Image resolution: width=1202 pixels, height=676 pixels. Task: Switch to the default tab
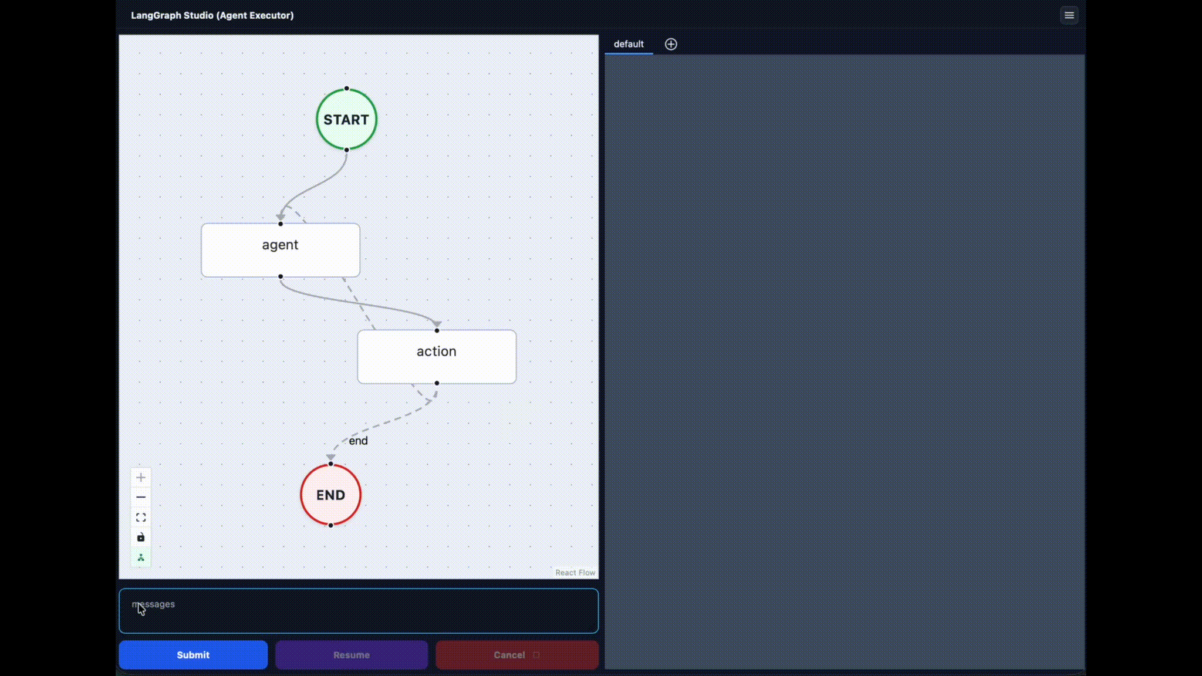629,44
